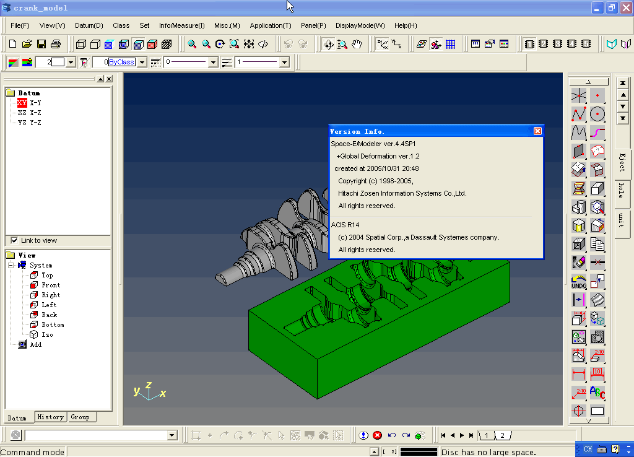Viewport: 634px width, 457px height.
Task: Click the Zoom in magnifier icon
Action: pos(192,44)
